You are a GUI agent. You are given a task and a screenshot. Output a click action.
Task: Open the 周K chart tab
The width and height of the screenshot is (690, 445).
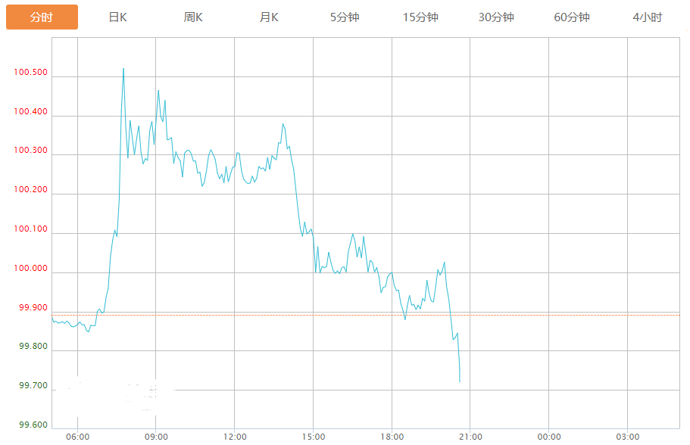[x=193, y=17]
